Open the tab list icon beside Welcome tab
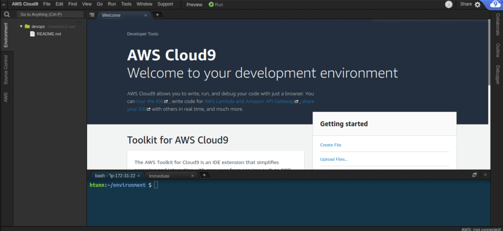The image size is (503, 231). 92,15
